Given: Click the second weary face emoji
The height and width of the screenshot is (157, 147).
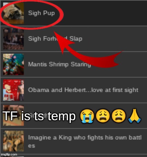Looking at the screenshot, I should (x=119, y=116).
